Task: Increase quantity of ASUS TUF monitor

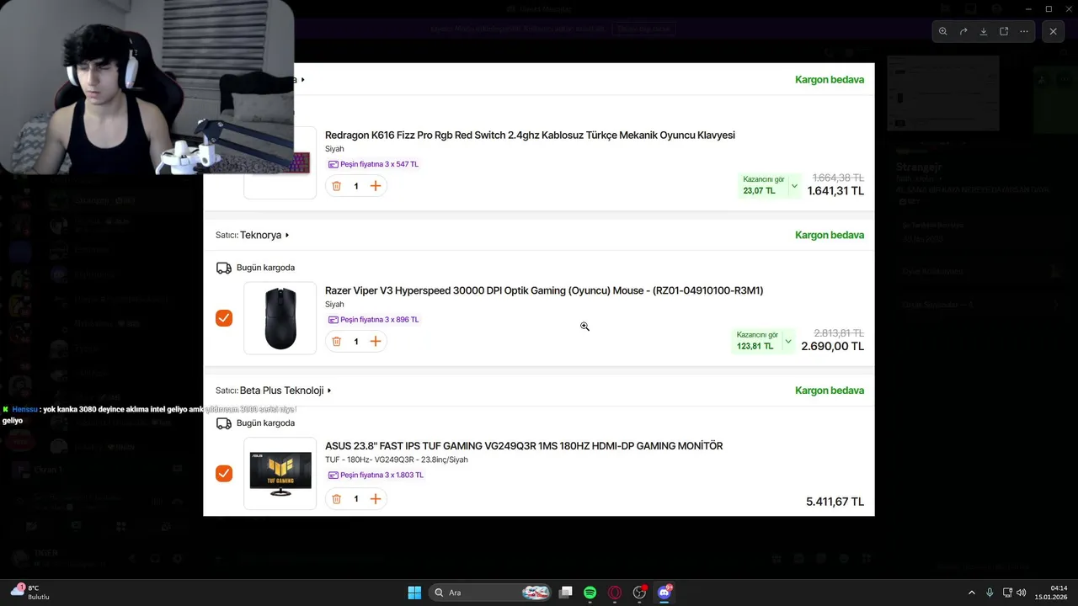Action: pyautogui.click(x=376, y=499)
